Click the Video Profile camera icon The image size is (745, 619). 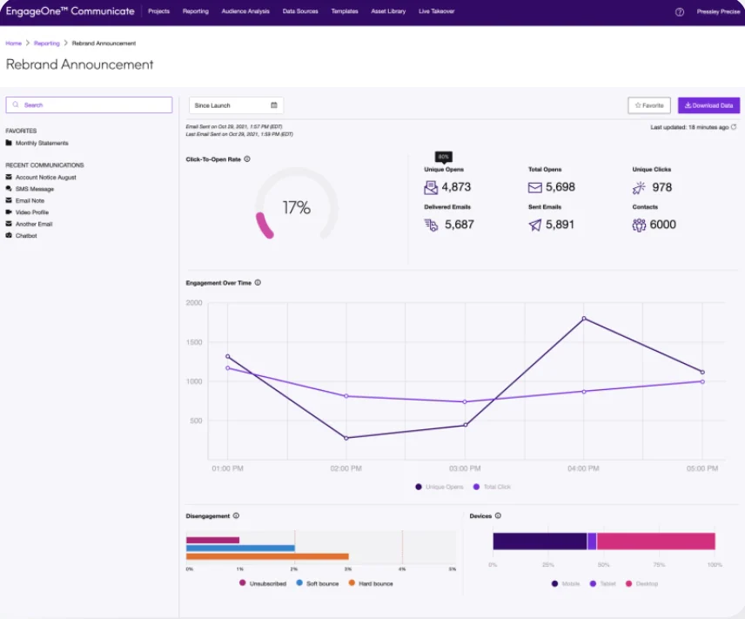pyautogui.click(x=9, y=212)
